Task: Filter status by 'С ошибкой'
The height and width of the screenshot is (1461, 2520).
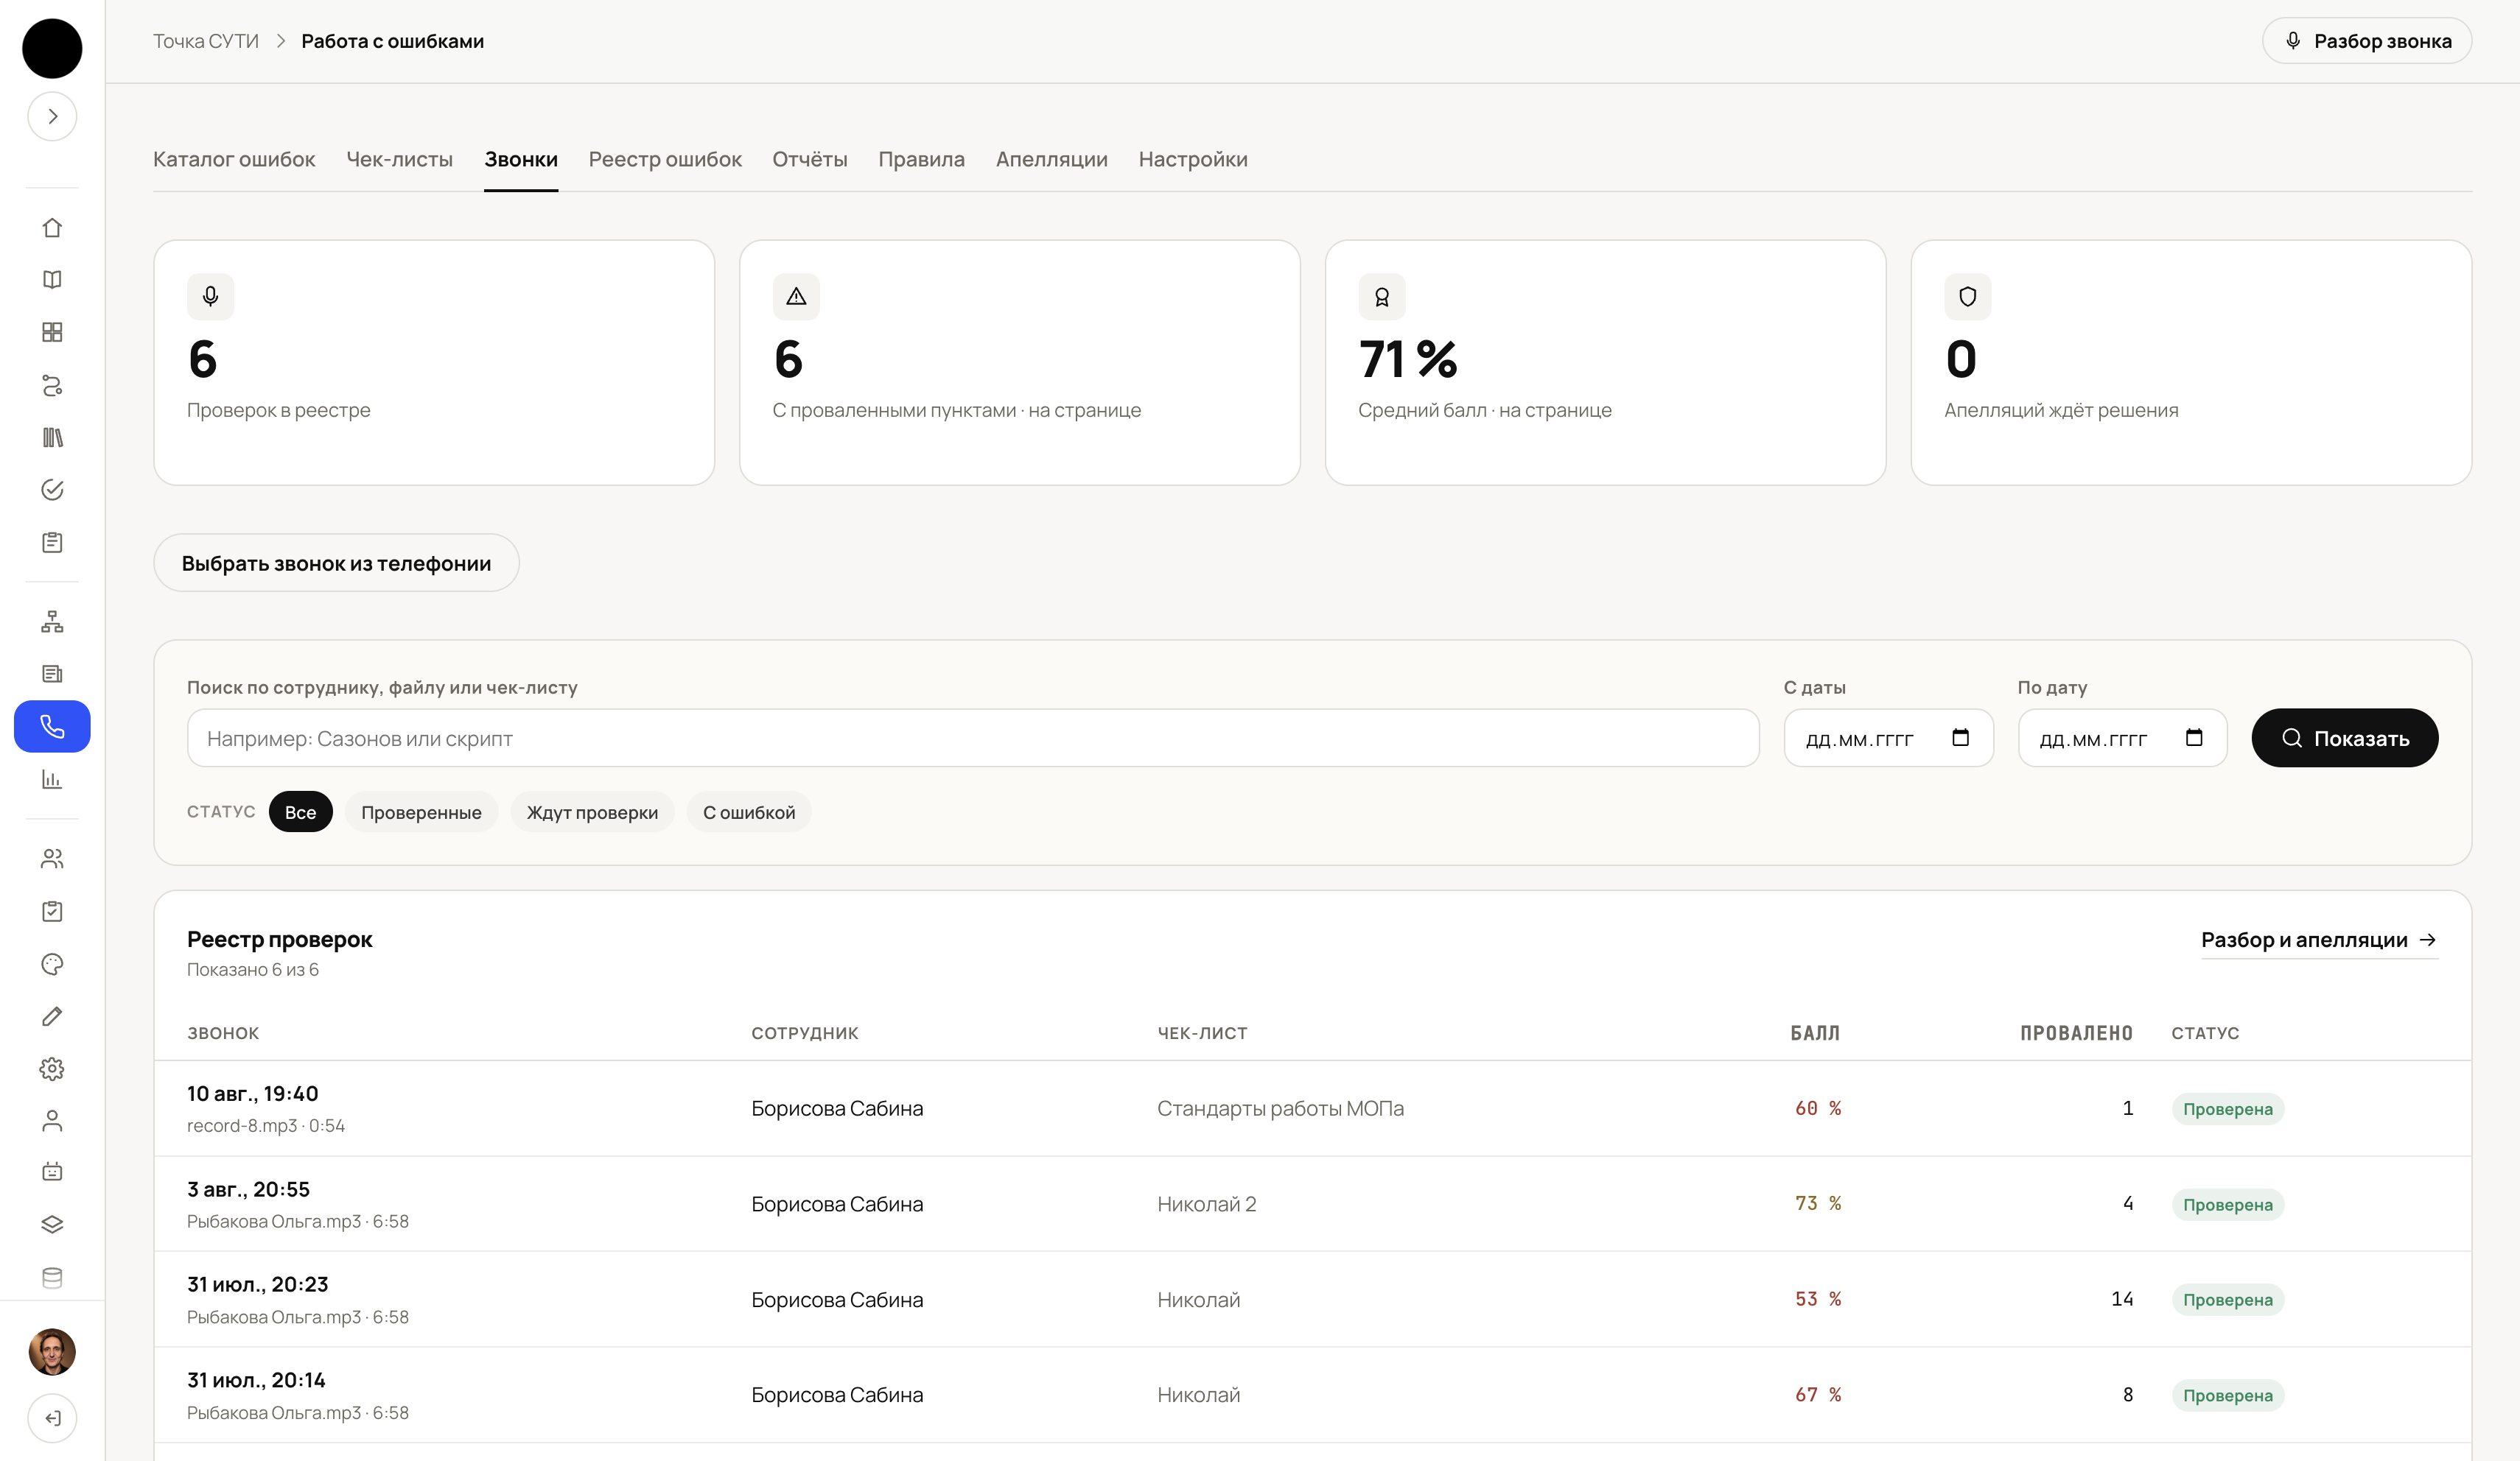Action: pos(749,812)
